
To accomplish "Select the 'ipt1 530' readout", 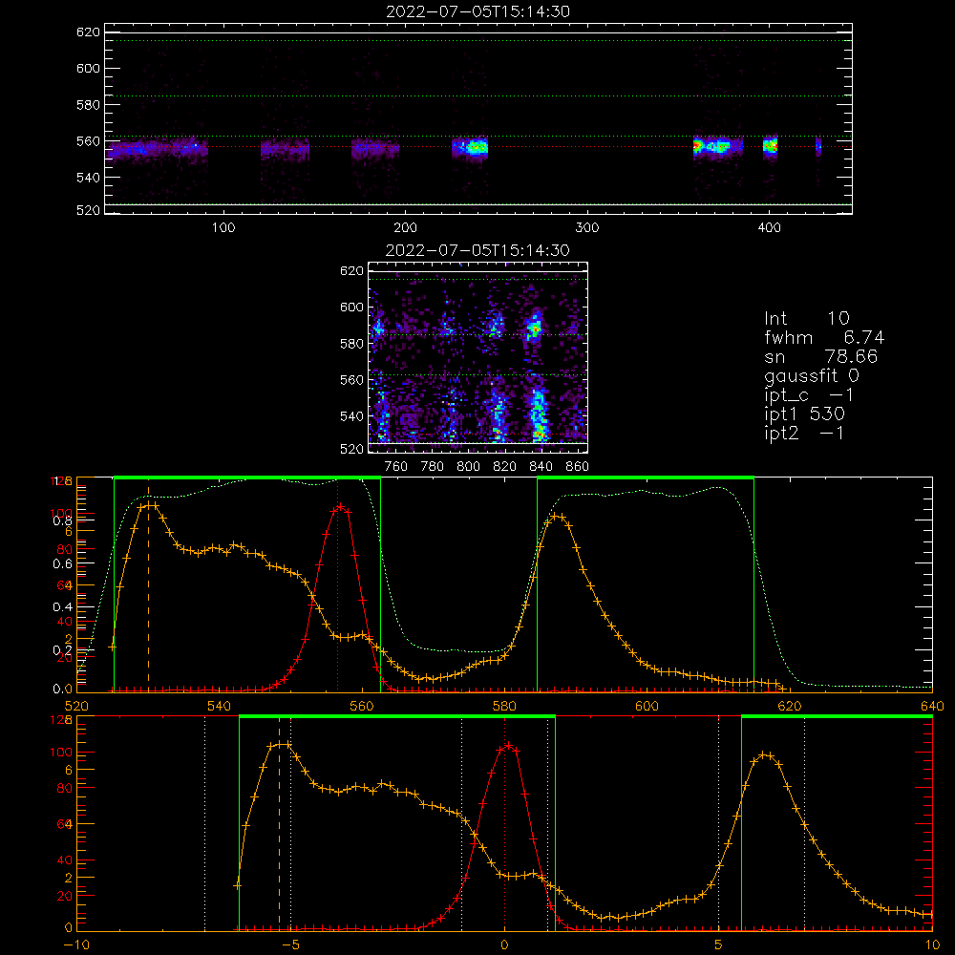I will coord(804,414).
